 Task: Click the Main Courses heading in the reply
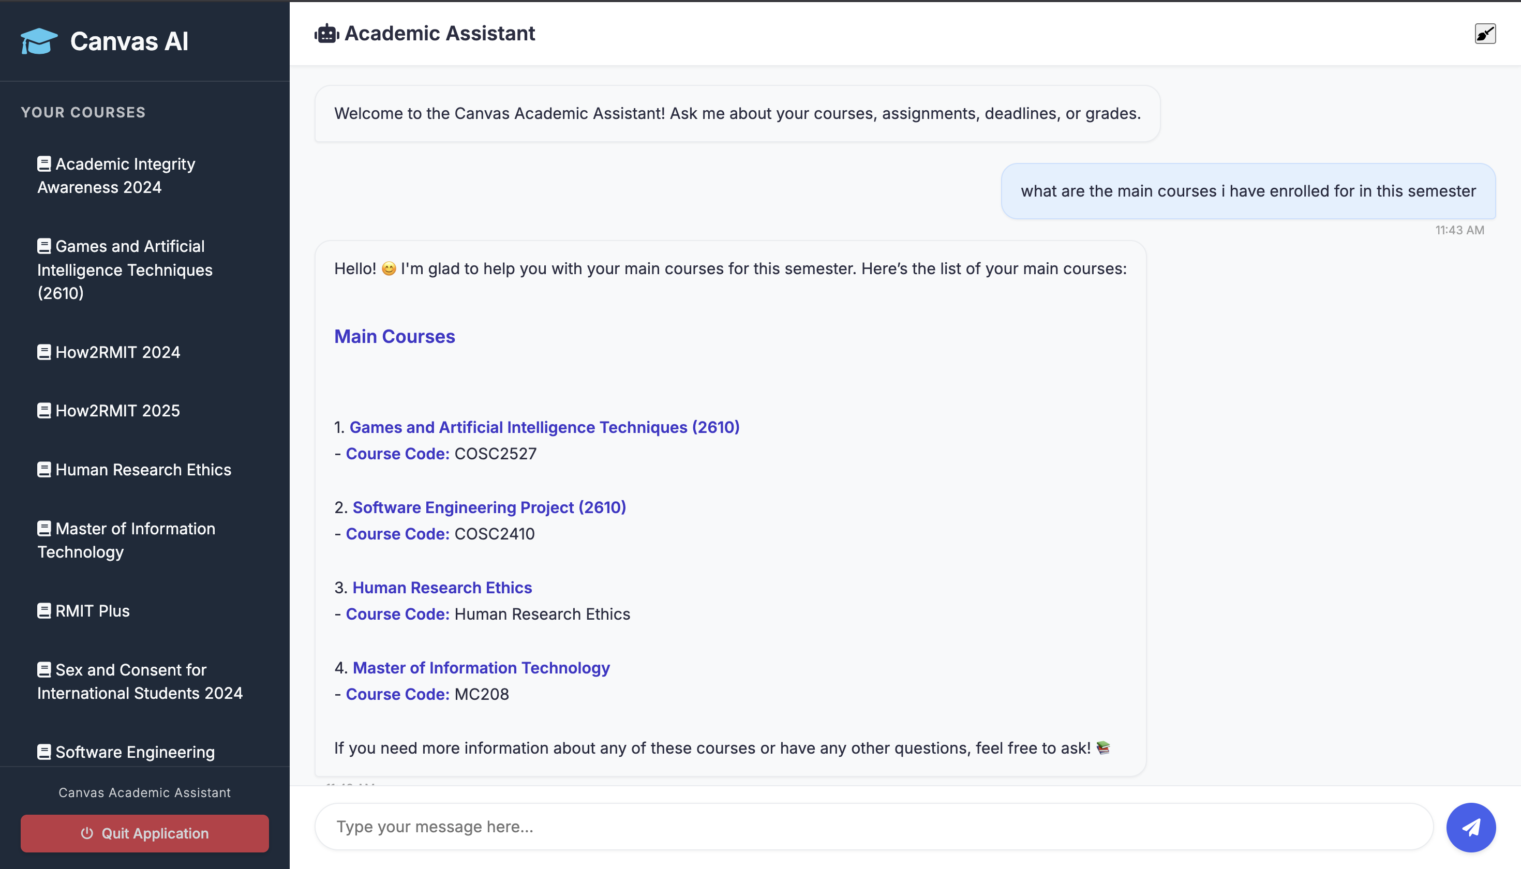tap(394, 336)
